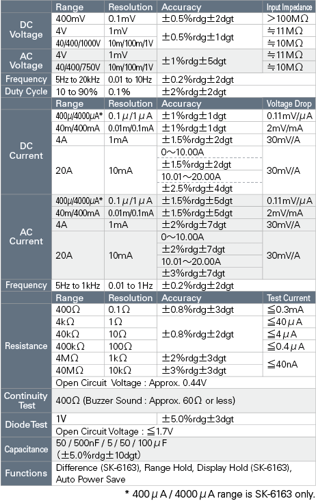The height and width of the screenshot is (501, 316).
Task: Select the SK-6163 only footnote text
Action: point(220,494)
